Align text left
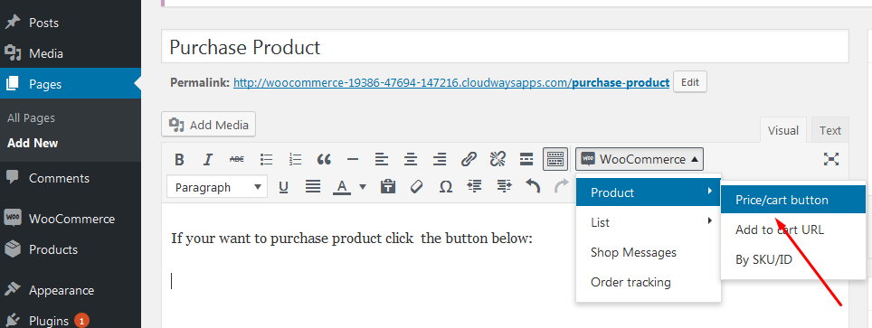The width and height of the screenshot is (872, 328). click(382, 160)
